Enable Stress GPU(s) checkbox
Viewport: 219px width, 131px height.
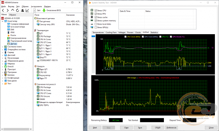click(x=96, y=27)
